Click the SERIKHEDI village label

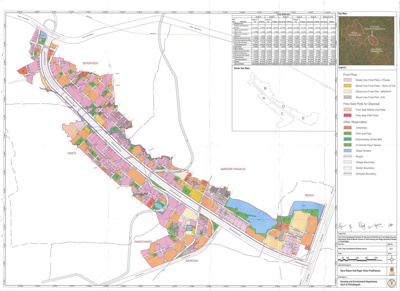(x=90, y=63)
